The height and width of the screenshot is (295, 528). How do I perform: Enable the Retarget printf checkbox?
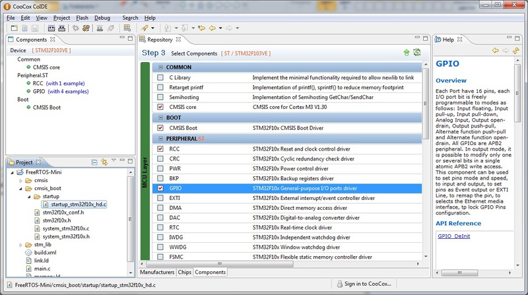(160, 87)
